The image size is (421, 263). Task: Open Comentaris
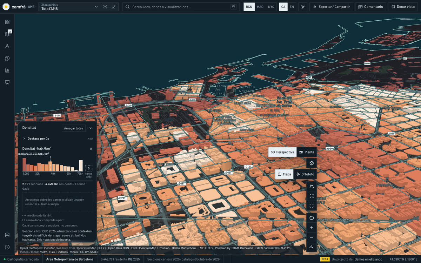pyautogui.click(x=370, y=7)
